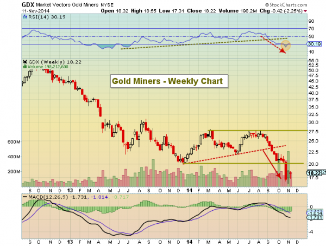Viewport: 326px width, 246px height.
Task: Click the 42.5 price axis label
Action: (x=314, y=87)
